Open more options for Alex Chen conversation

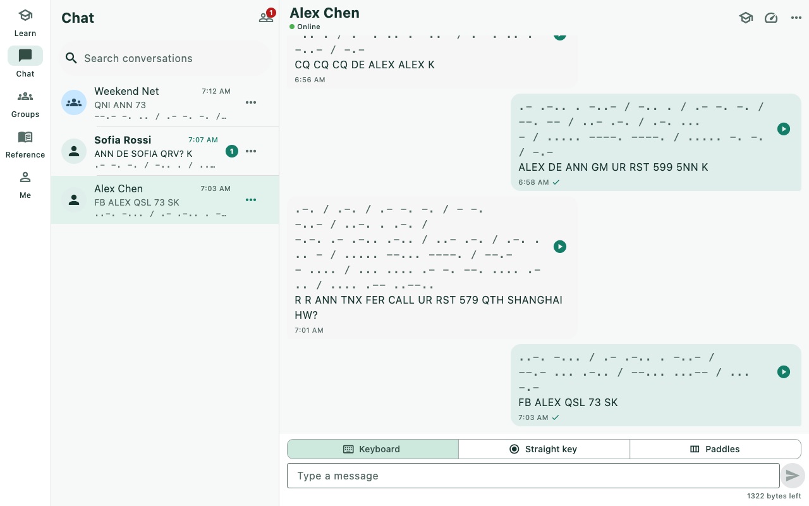coord(251,200)
